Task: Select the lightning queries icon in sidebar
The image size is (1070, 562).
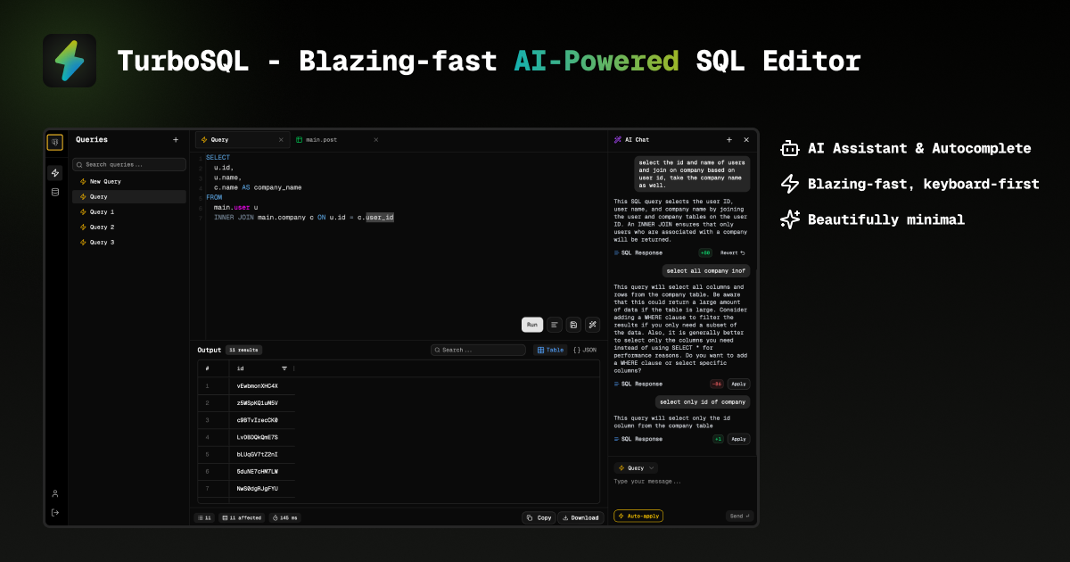Action: coord(55,172)
